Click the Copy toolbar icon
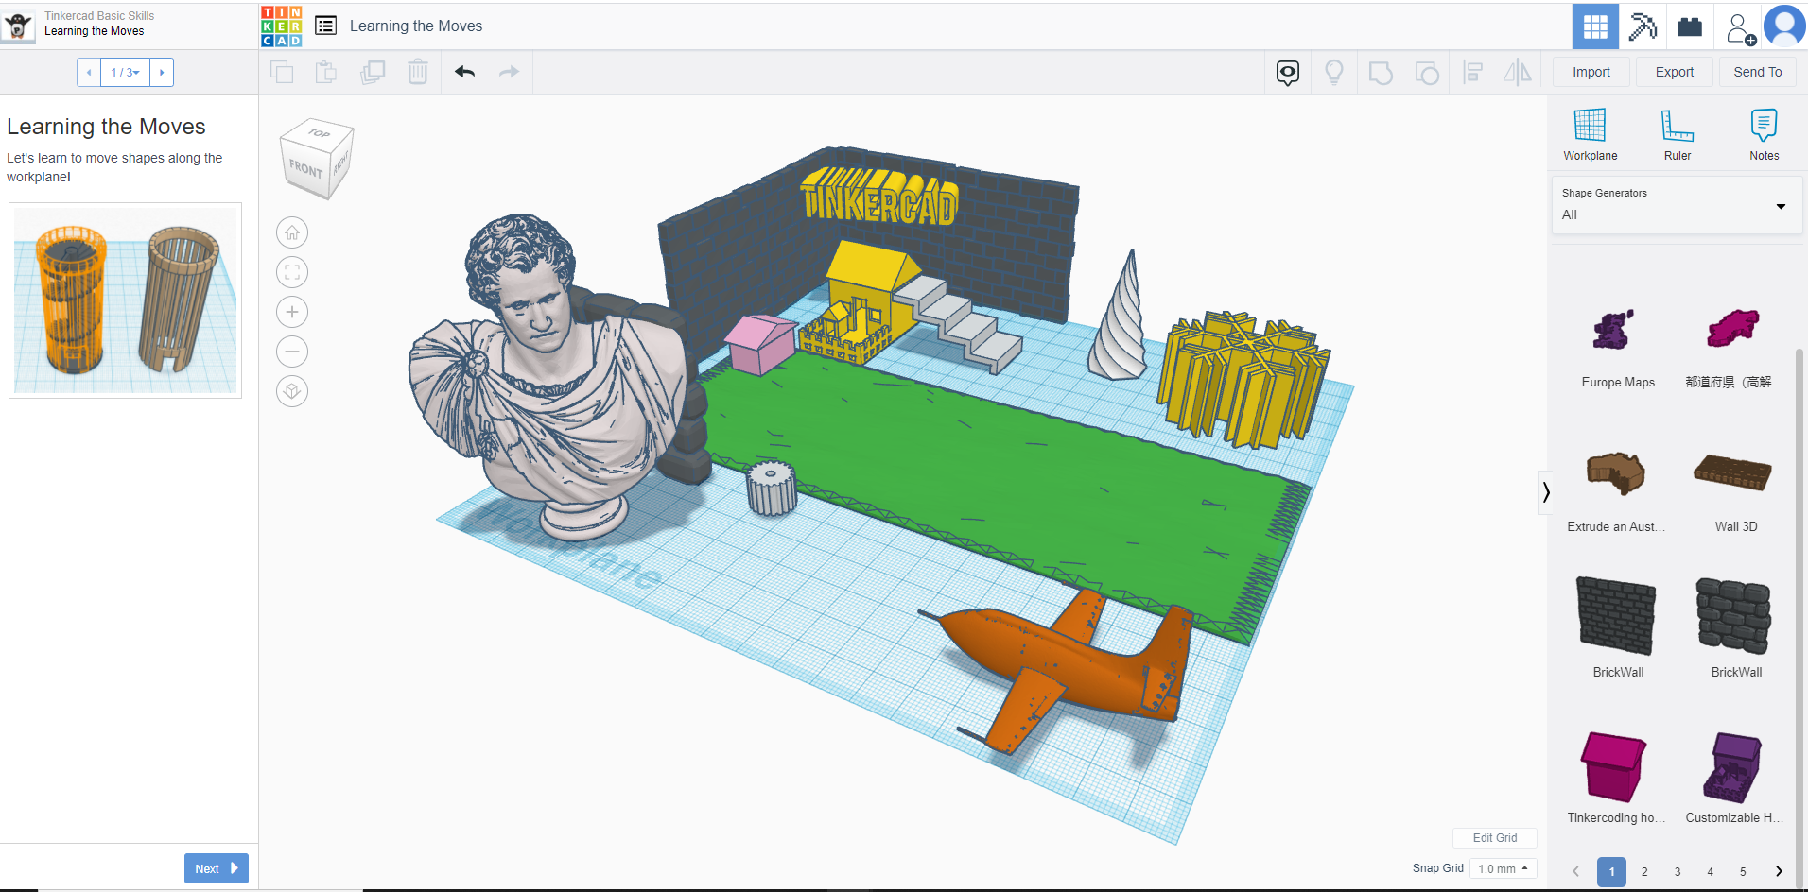 pos(282,72)
